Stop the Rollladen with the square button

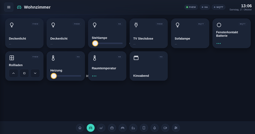click(25, 73)
